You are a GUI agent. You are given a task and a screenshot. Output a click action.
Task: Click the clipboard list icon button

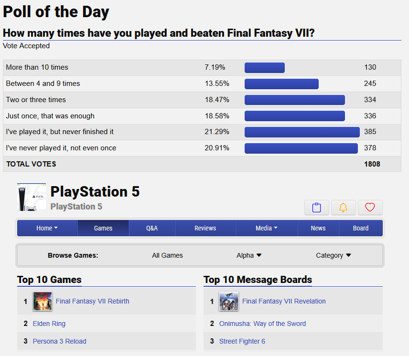316,208
